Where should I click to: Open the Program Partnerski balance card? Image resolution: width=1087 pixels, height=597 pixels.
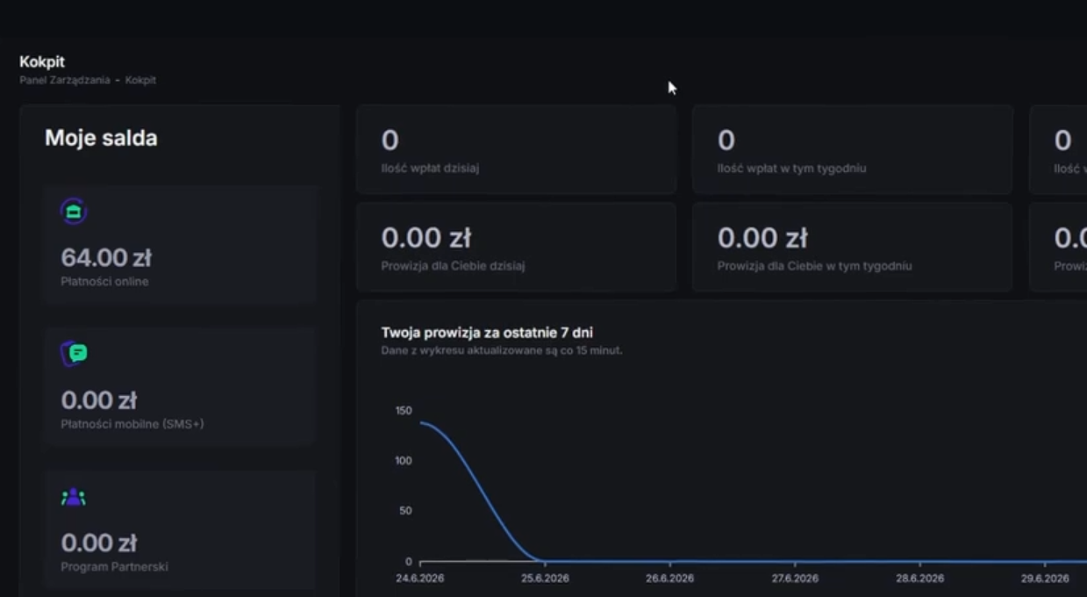179,529
